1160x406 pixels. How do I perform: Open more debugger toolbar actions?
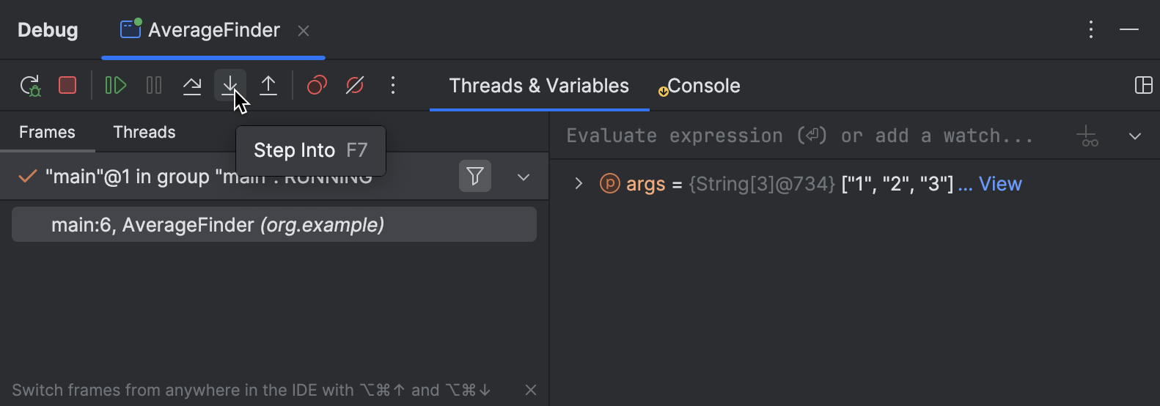393,86
